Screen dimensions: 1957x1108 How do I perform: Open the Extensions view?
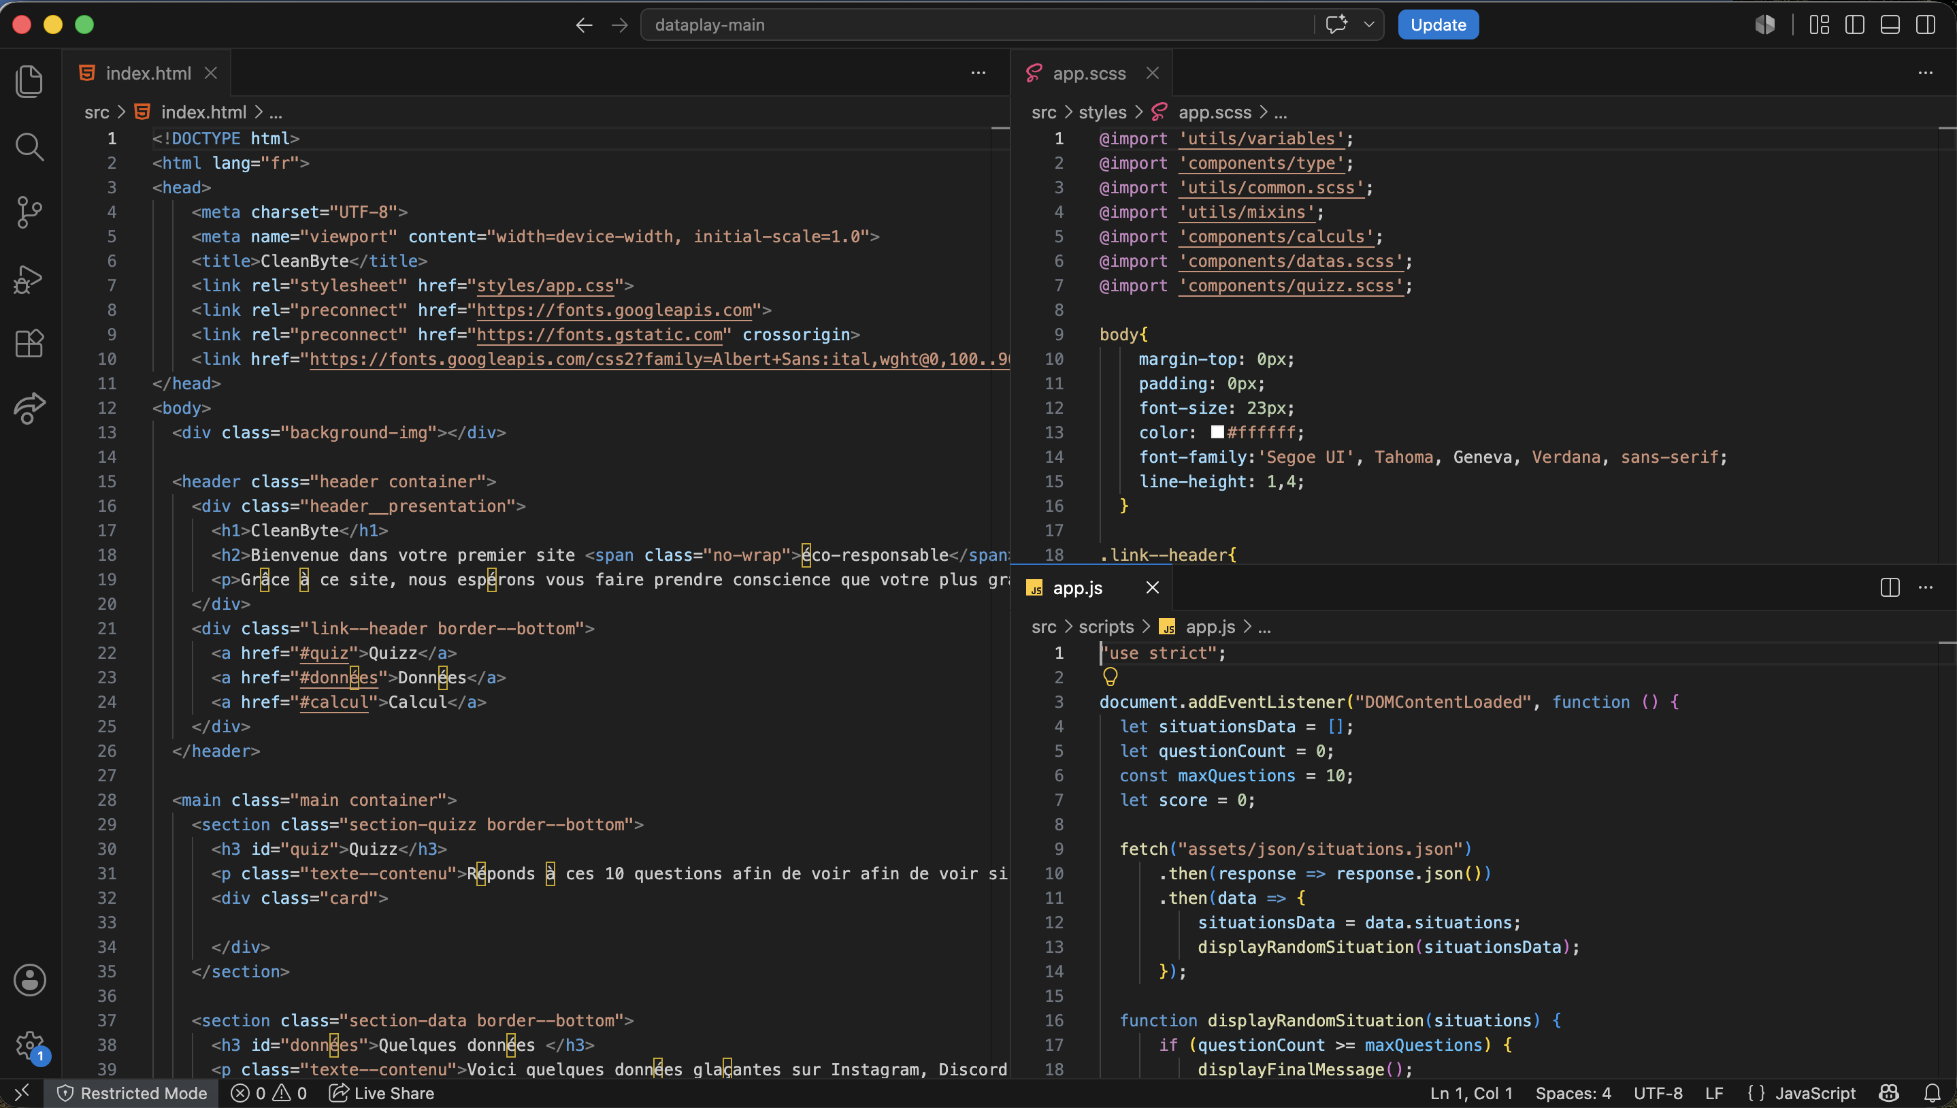click(x=29, y=344)
